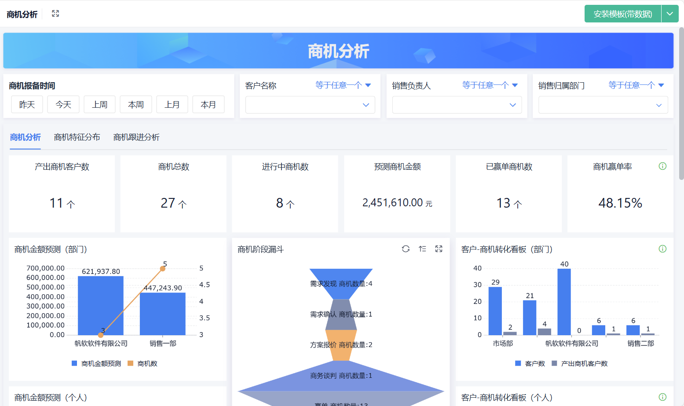Click 安装模板(带数据) button
The width and height of the screenshot is (684, 406).
click(x=623, y=14)
